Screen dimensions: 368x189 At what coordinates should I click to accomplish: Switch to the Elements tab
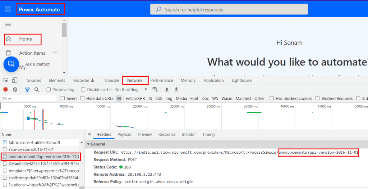[x=57, y=80]
